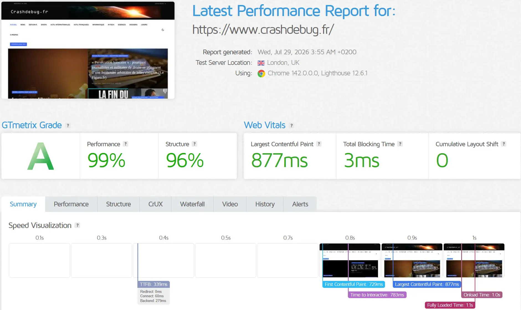This screenshot has width=521, height=310.
Task: Click the Web Vitals help icon
Action: 291,125
